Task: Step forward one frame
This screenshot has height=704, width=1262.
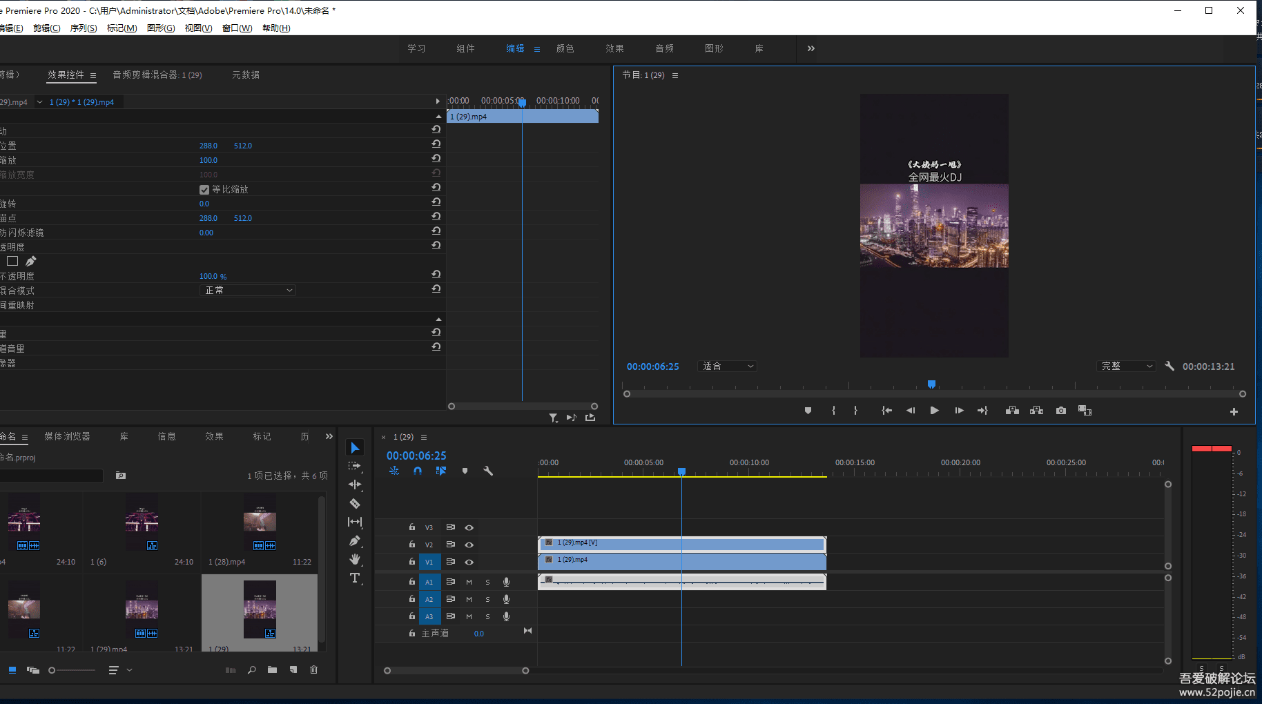Action: 959,411
